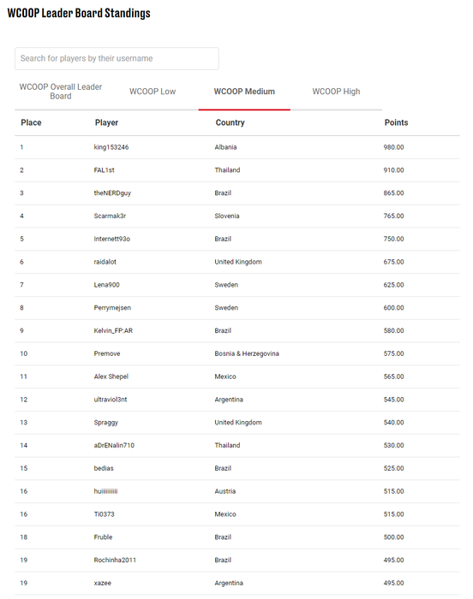Switch to WCOOP Overall Leader Board tab
This screenshot has width=473, height=599.
click(x=61, y=92)
